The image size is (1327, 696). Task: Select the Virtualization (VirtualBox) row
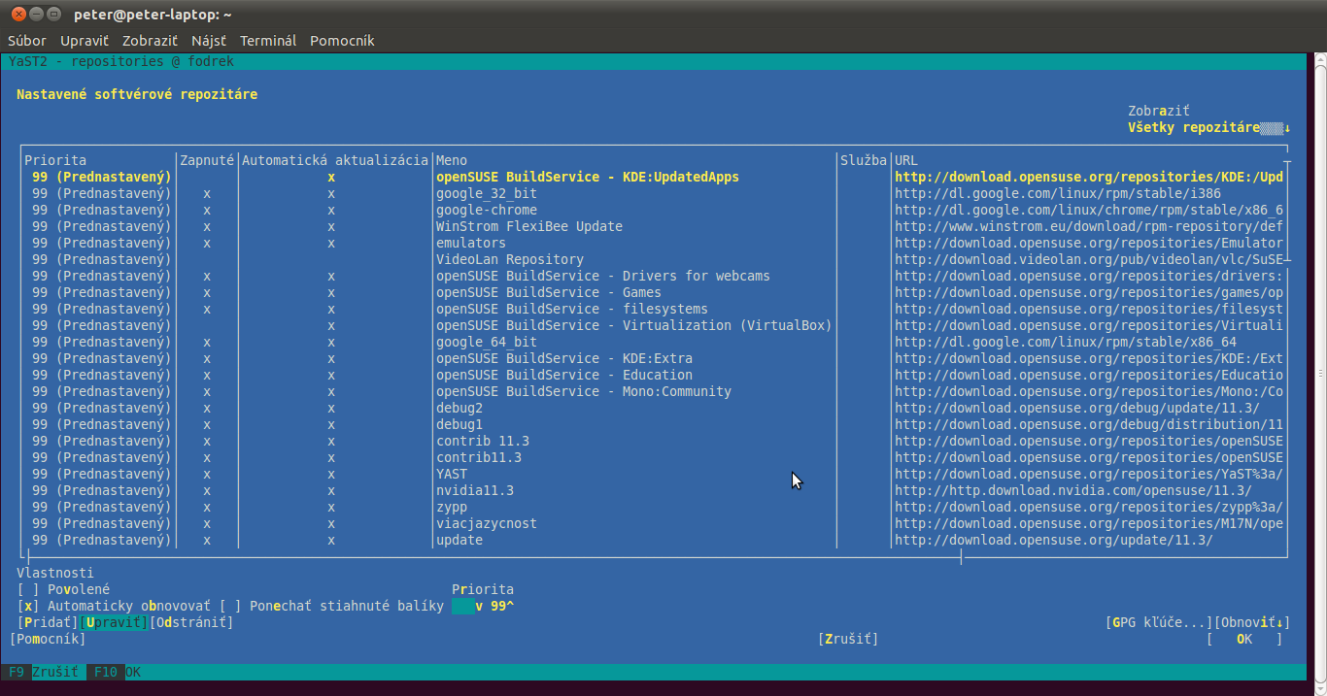click(x=654, y=325)
